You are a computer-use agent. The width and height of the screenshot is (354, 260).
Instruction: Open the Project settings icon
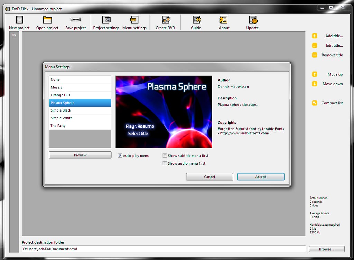[x=106, y=20]
